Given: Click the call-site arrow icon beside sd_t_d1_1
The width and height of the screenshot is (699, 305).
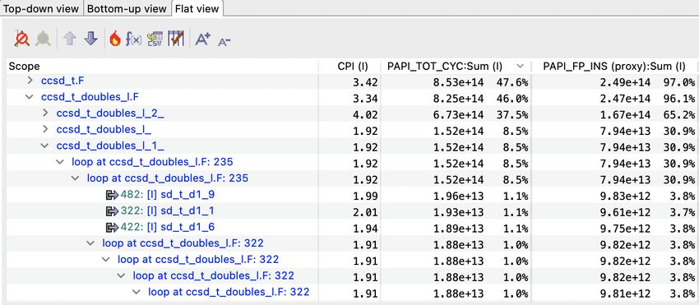Looking at the screenshot, I should [112, 211].
